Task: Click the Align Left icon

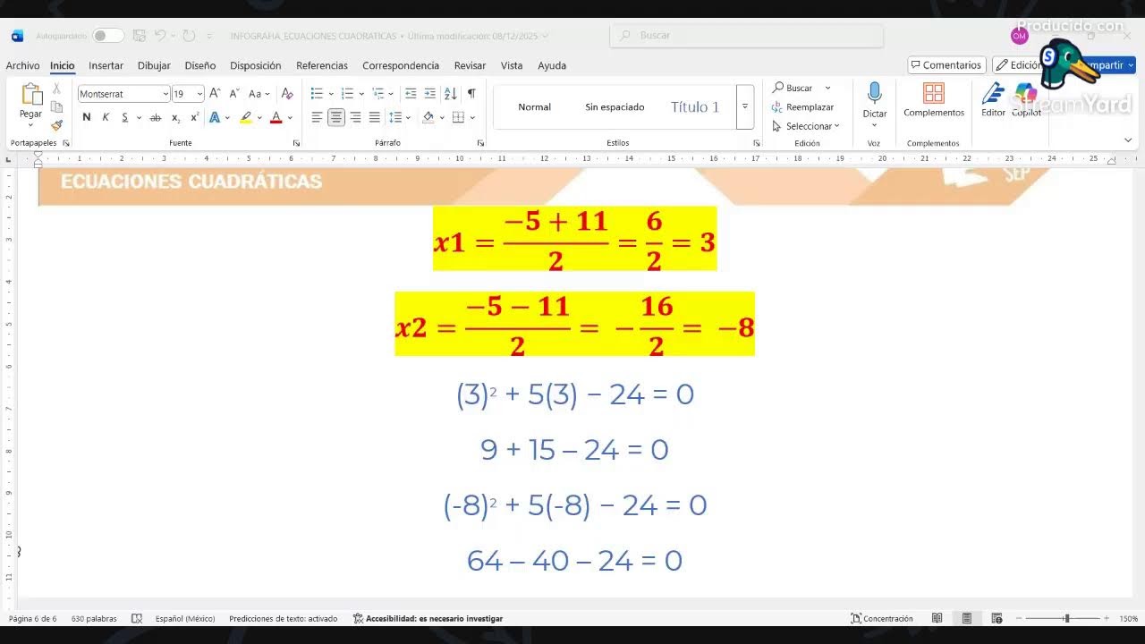Action: [x=317, y=117]
